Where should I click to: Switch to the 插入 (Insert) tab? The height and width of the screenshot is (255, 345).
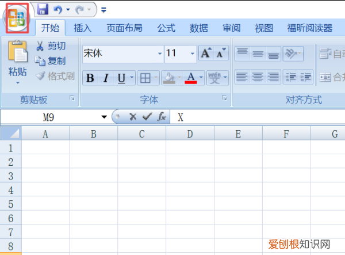[83, 28]
